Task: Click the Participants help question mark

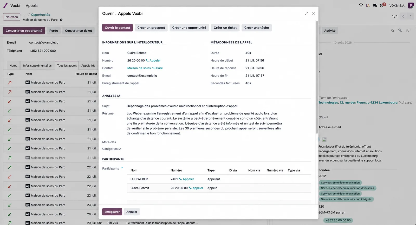Action: (x=122, y=168)
